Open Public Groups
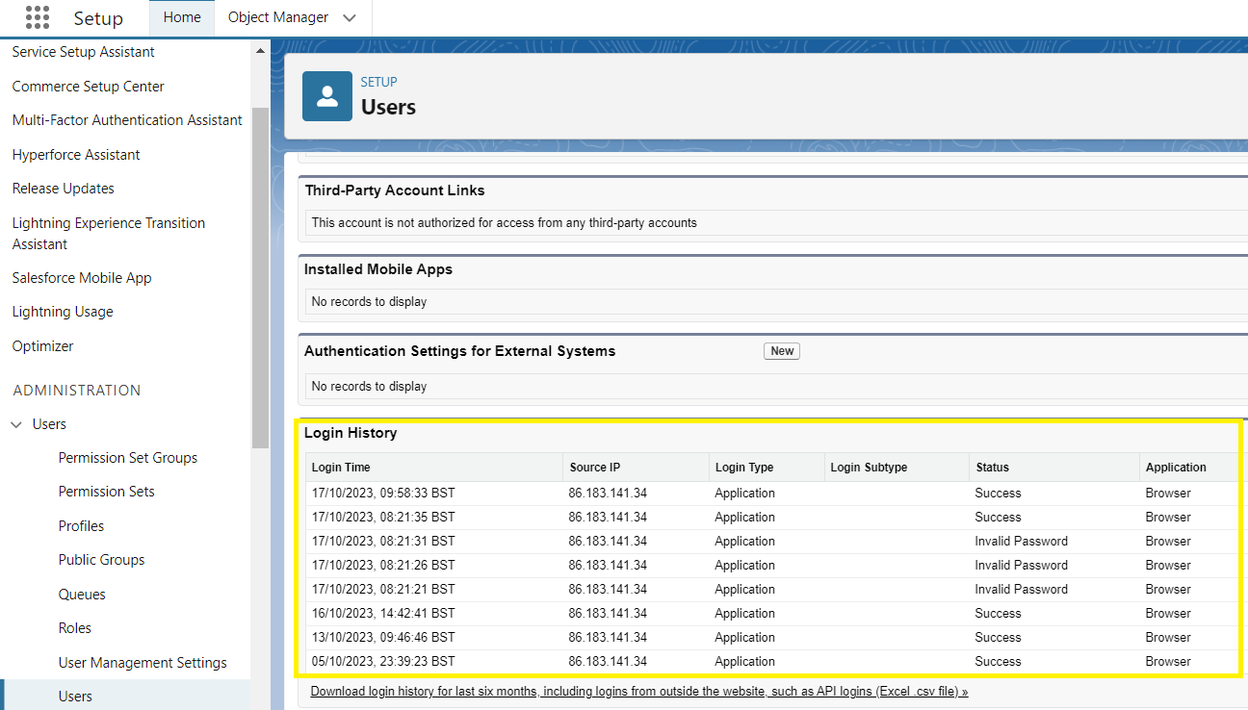 101,560
